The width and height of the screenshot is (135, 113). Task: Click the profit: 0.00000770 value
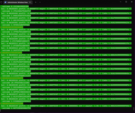29,85
